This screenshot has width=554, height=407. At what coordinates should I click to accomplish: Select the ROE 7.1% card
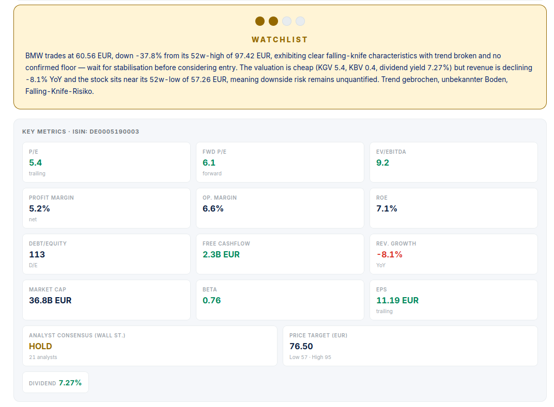tap(454, 208)
